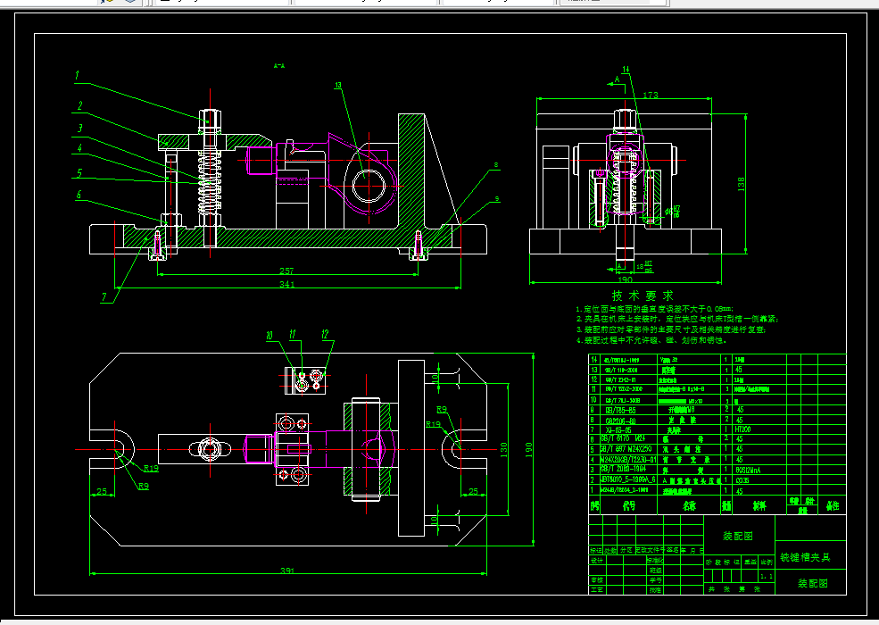This screenshot has width=879, height=625.
Task: Select the XJ-03-05 code cell
Action: [620, 429]
